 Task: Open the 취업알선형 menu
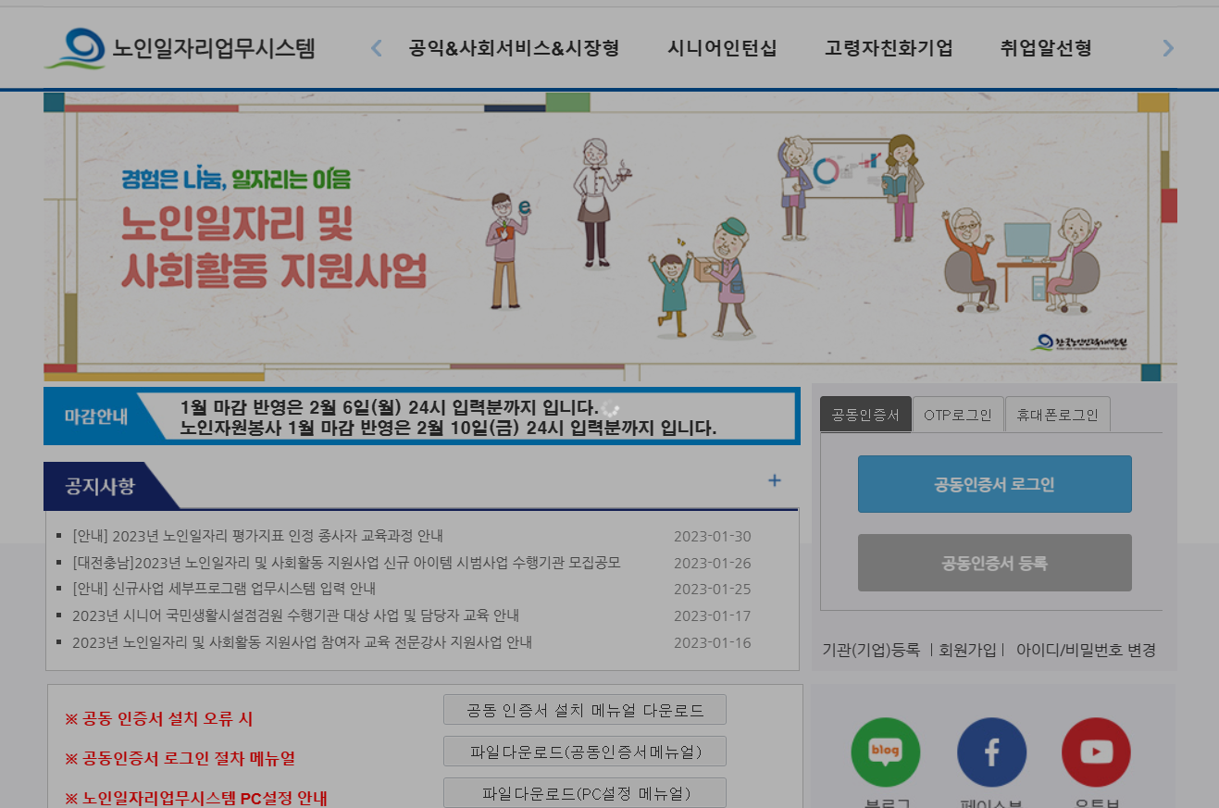[1044, 47]
